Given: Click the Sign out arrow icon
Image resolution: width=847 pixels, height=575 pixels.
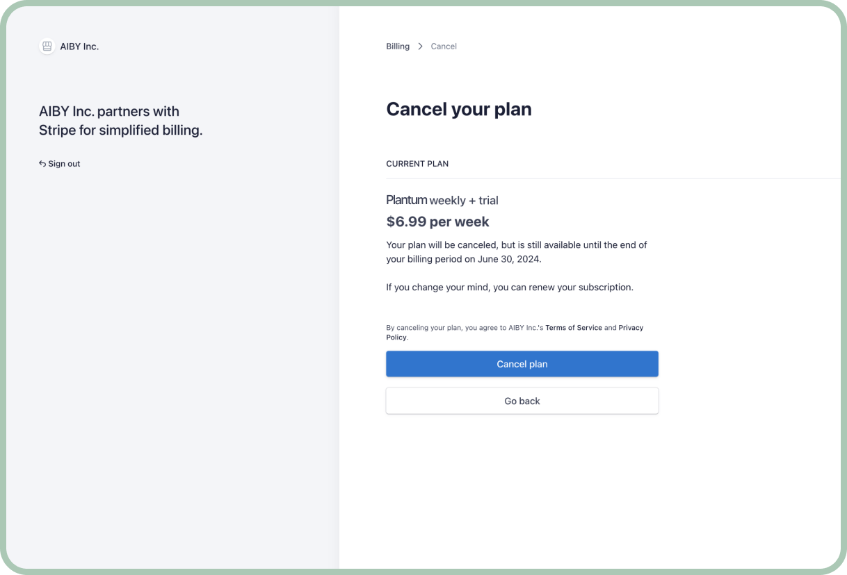Looking at the screenshot, I should point(42,164).
